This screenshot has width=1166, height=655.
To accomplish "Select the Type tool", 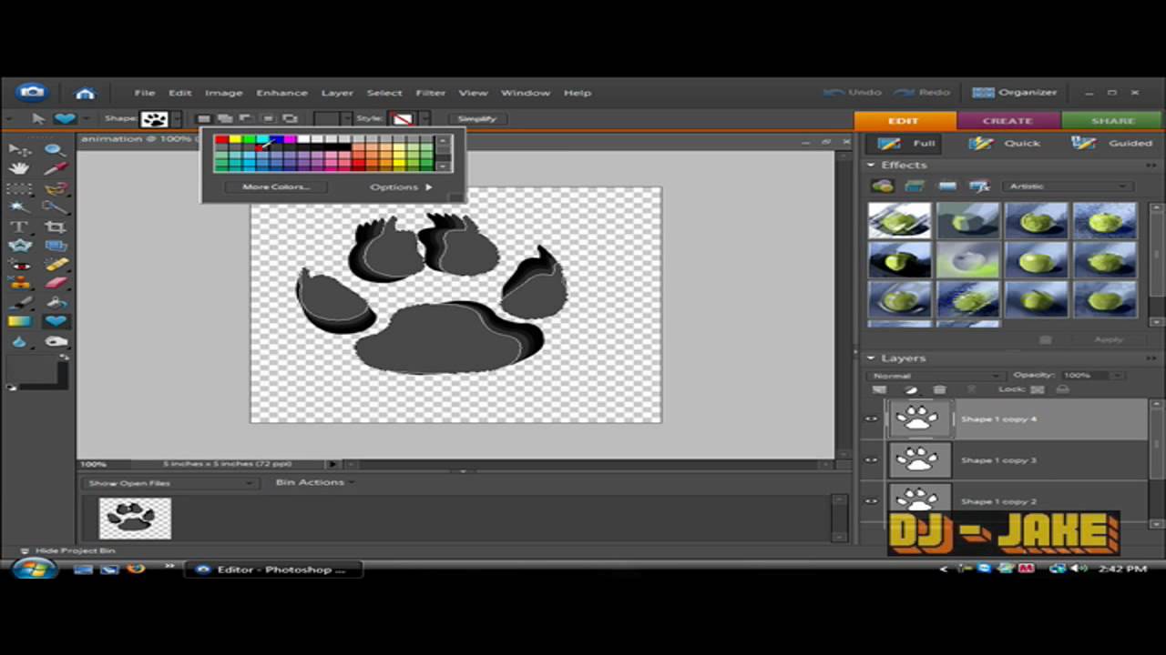I will pyautogui.click(x=20, y=227).
